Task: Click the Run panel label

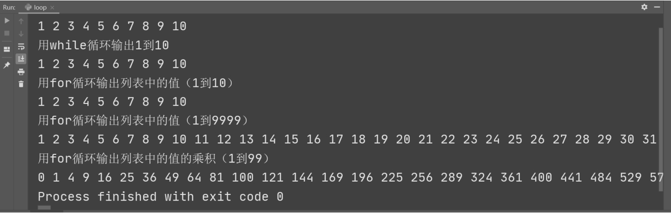Action: coord(9,7)
